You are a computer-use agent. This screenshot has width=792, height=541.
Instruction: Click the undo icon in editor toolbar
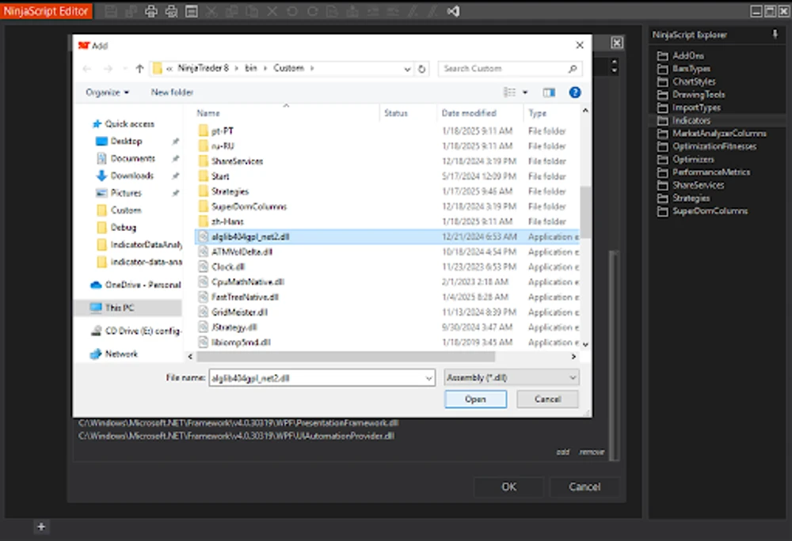click(x=292, y=11)
